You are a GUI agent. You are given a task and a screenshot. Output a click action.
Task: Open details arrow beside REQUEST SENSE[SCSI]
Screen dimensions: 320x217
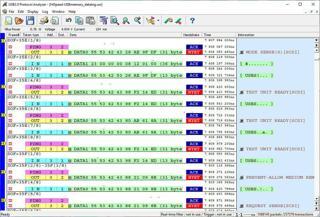[242, 206]
